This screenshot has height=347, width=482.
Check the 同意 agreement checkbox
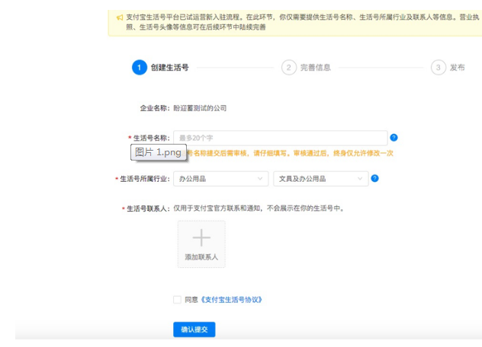coord(177,300)
